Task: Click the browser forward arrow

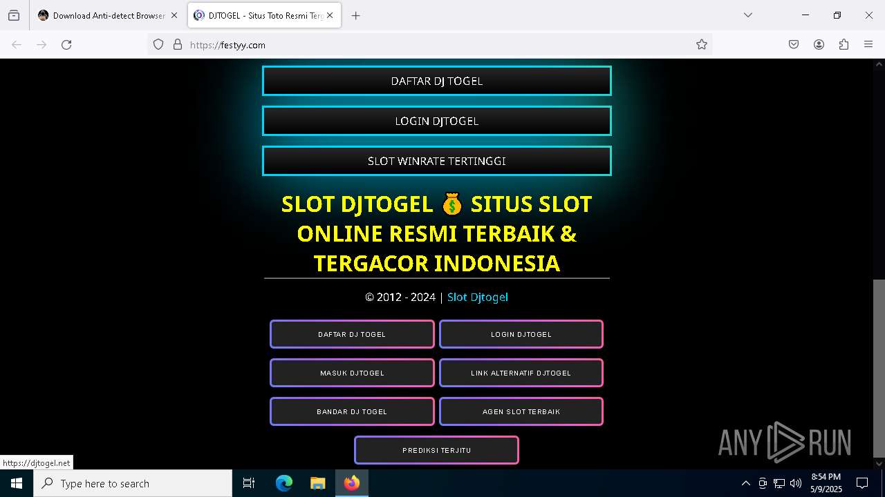Action: (x=41, y=45)
